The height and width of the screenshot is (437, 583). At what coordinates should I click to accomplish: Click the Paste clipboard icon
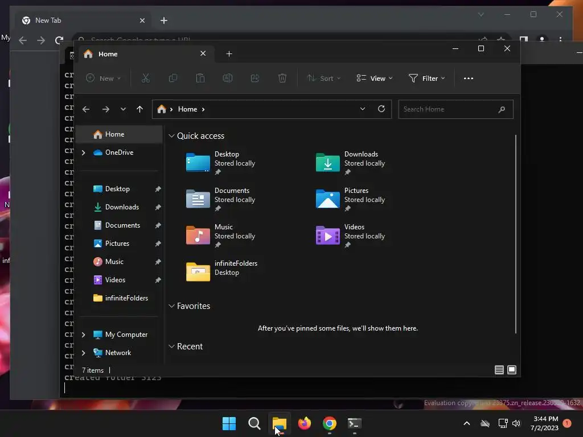[200, 78]
